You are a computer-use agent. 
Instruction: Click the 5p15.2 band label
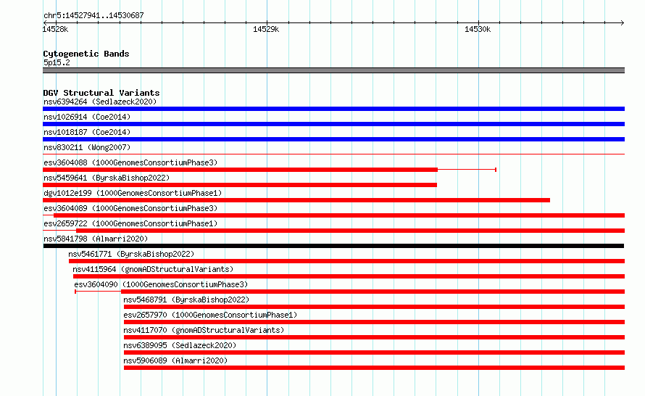coord(57,62)
